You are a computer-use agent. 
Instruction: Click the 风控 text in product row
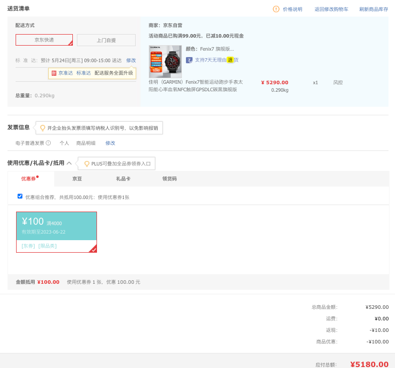(338, 82)
